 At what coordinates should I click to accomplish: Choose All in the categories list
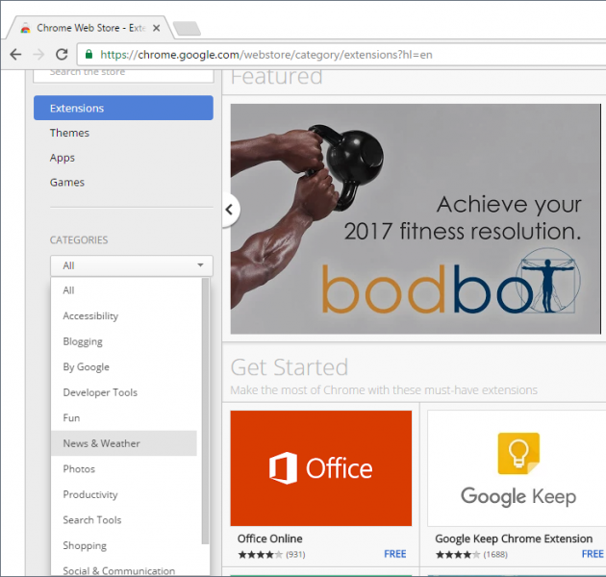point(124,290)
